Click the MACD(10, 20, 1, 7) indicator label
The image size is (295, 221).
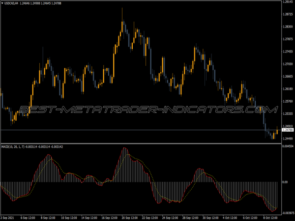pyautogui.click(x=13, y=147)
